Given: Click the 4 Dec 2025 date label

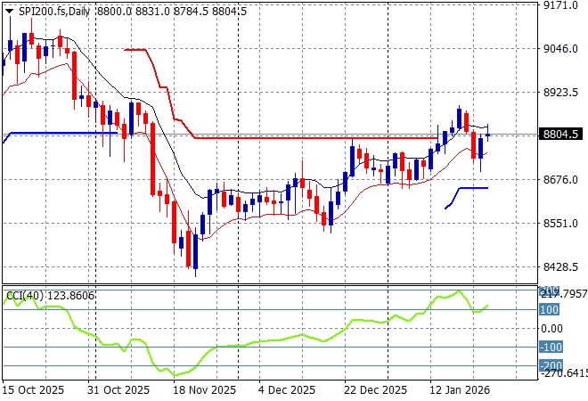Looking at the screenshot, I should click(x=287, y=389).
